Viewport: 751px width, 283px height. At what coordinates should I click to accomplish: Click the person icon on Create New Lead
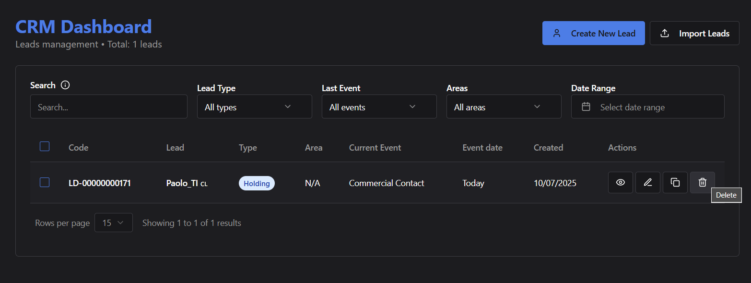556,34
